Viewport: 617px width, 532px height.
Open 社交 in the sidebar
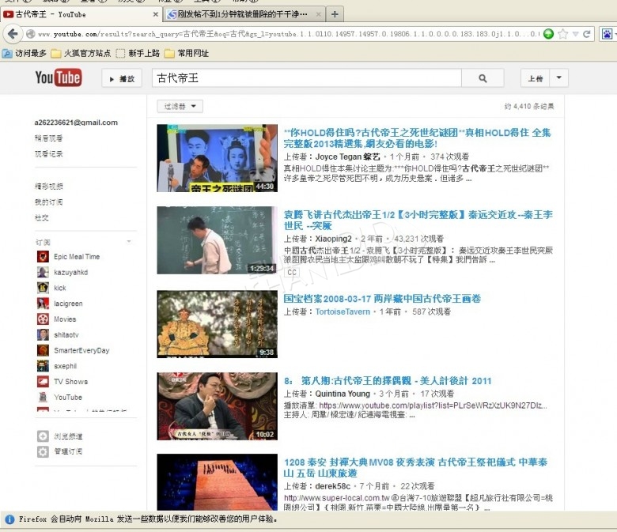coord(42,217)
